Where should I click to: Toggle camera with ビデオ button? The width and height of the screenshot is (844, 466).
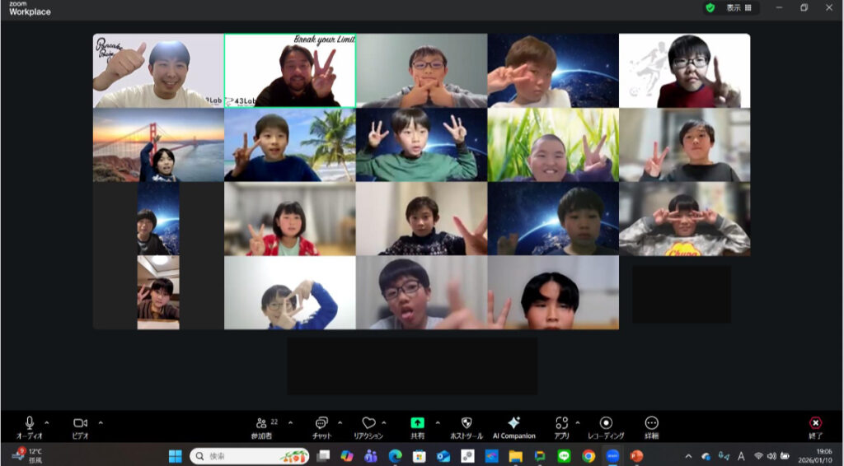coord(80,423)
